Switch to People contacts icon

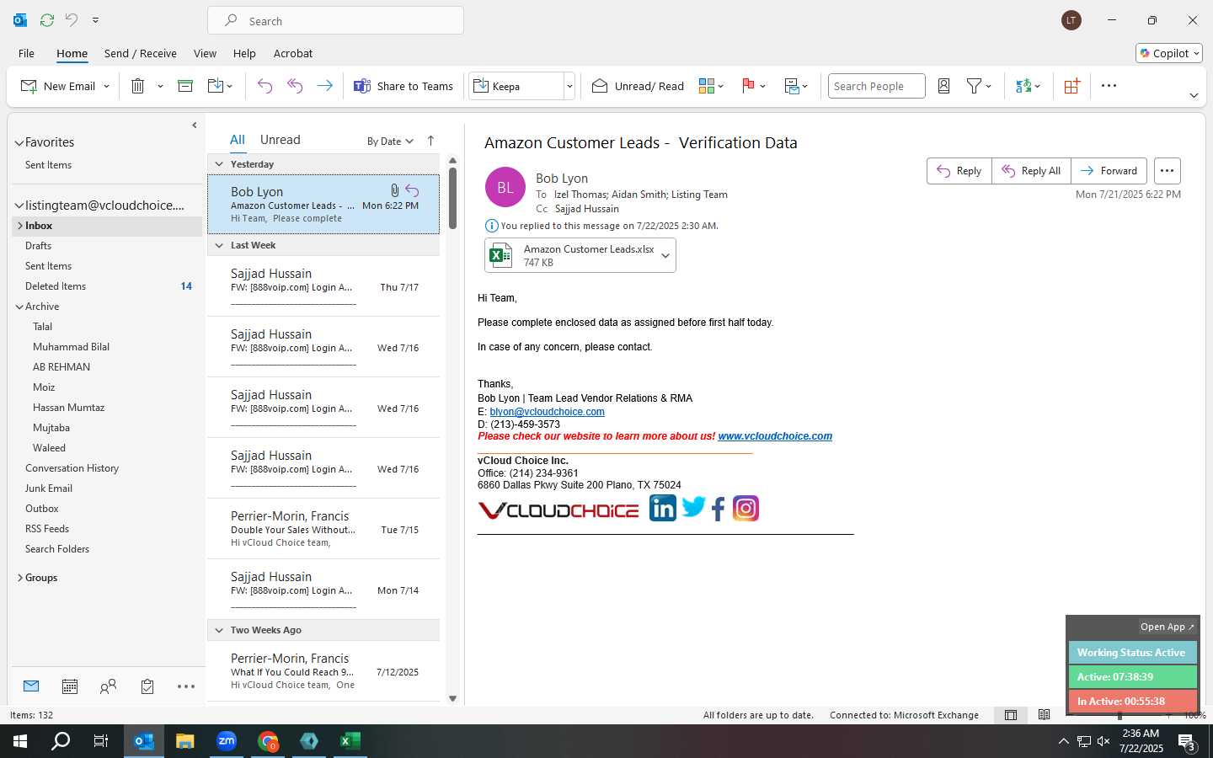pyautogui.click(x=108, y=686)
